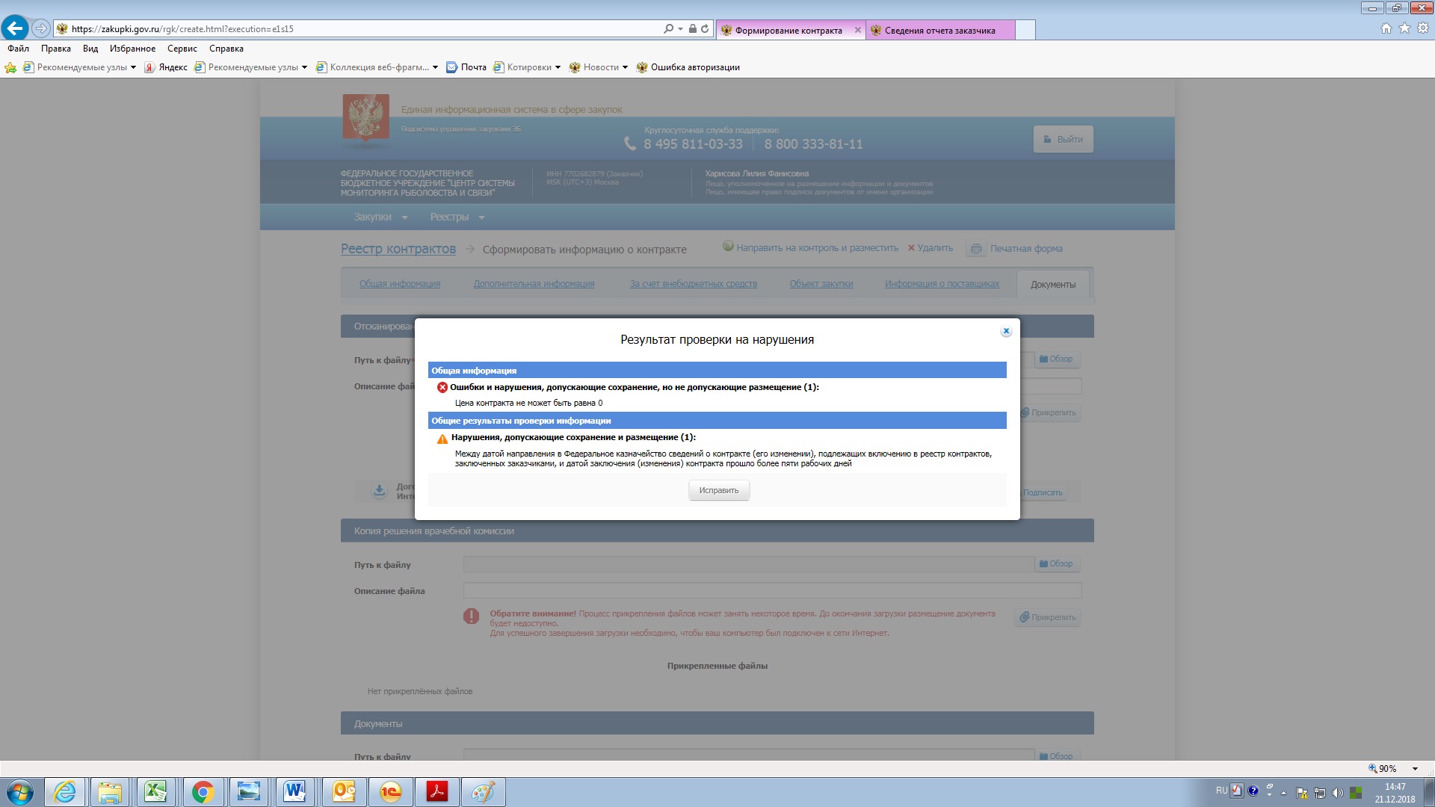The height and width of the screenshot is (807, 1435).
Task: Open the Избранное menu
Action: [132, 49]
